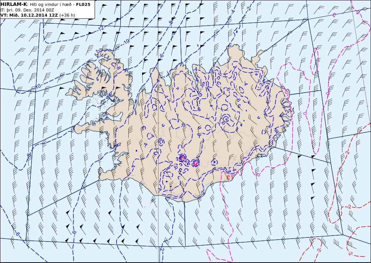This screenshot has height=263, width=371.
Task: Click the 'VT: Mið. 10.12.2014 12Z' valid time
Action: click(29, 15)
